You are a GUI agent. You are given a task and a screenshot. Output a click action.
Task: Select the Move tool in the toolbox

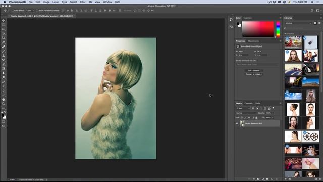[4, 20]
